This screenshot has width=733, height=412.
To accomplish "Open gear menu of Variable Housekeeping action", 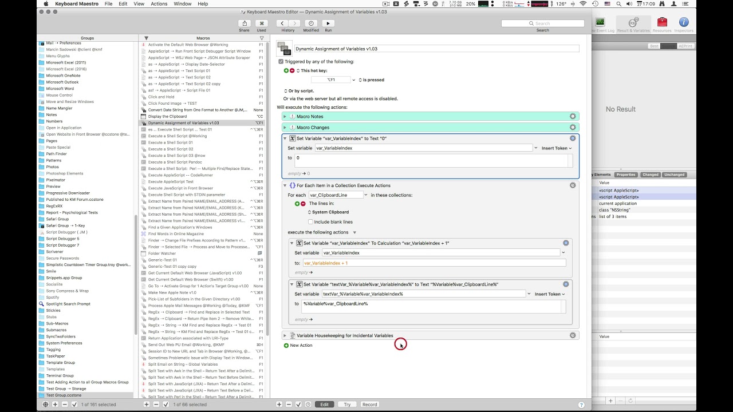I will click(573, 335).
